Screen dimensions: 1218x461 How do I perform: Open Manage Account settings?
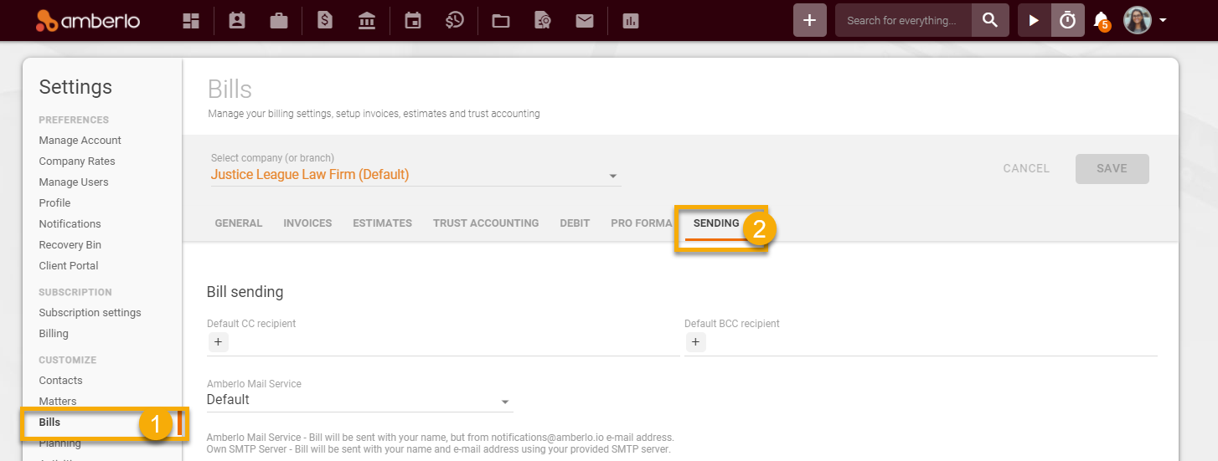pos(80,141)
